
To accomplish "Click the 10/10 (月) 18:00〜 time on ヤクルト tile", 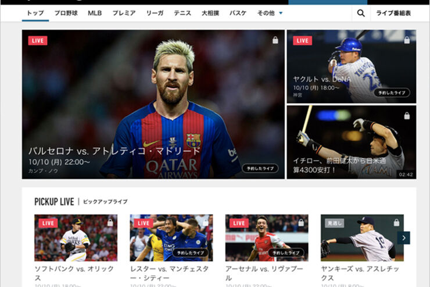I will 316,88.
